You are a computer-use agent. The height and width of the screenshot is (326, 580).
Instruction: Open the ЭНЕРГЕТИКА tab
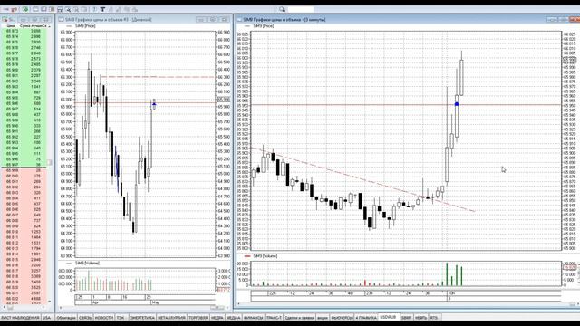tap(142, 318)
